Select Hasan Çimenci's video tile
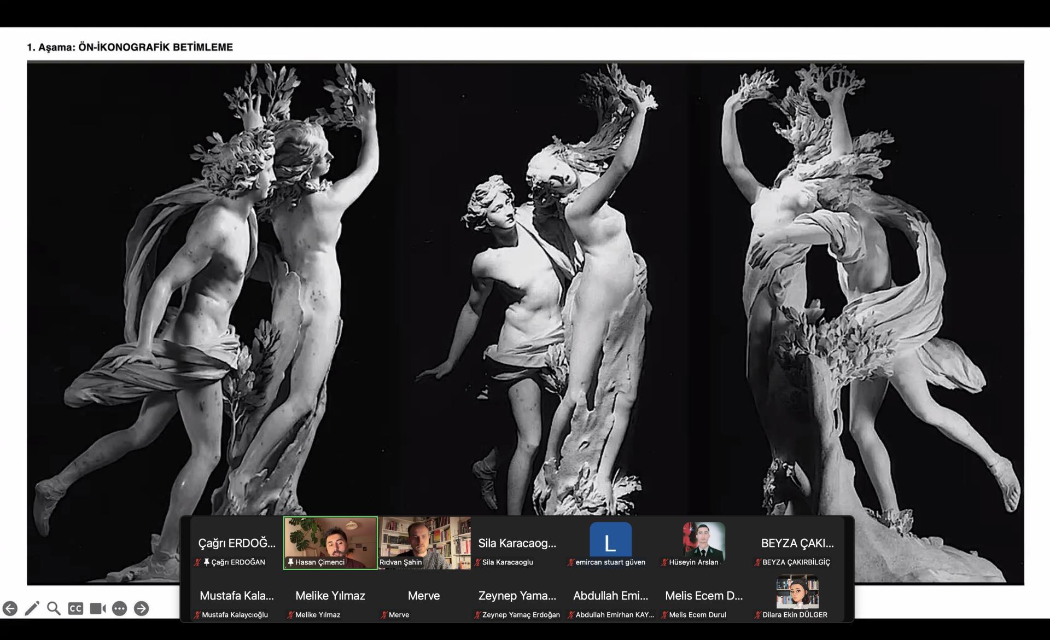 [330, 542]
